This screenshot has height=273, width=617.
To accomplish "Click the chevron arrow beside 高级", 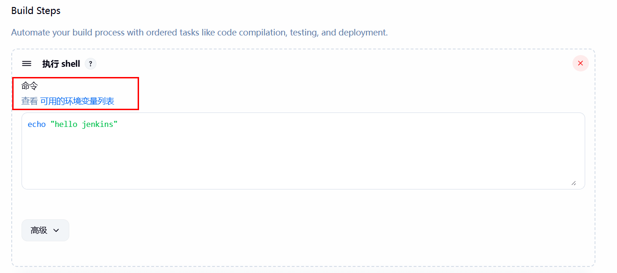I will pyautogui.click(x=56, y=231).
